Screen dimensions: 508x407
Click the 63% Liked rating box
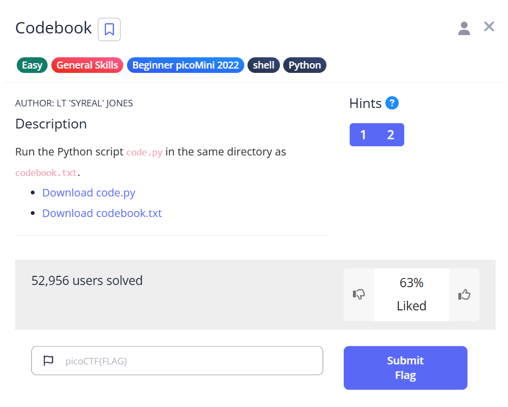click(x=411, y=294)
